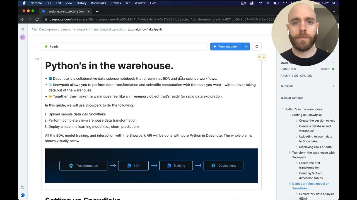The width and height of the screenshot is (357, 200).
Task: Click the 'Python's in the warehouse.' heading
Action: (109, 66)
